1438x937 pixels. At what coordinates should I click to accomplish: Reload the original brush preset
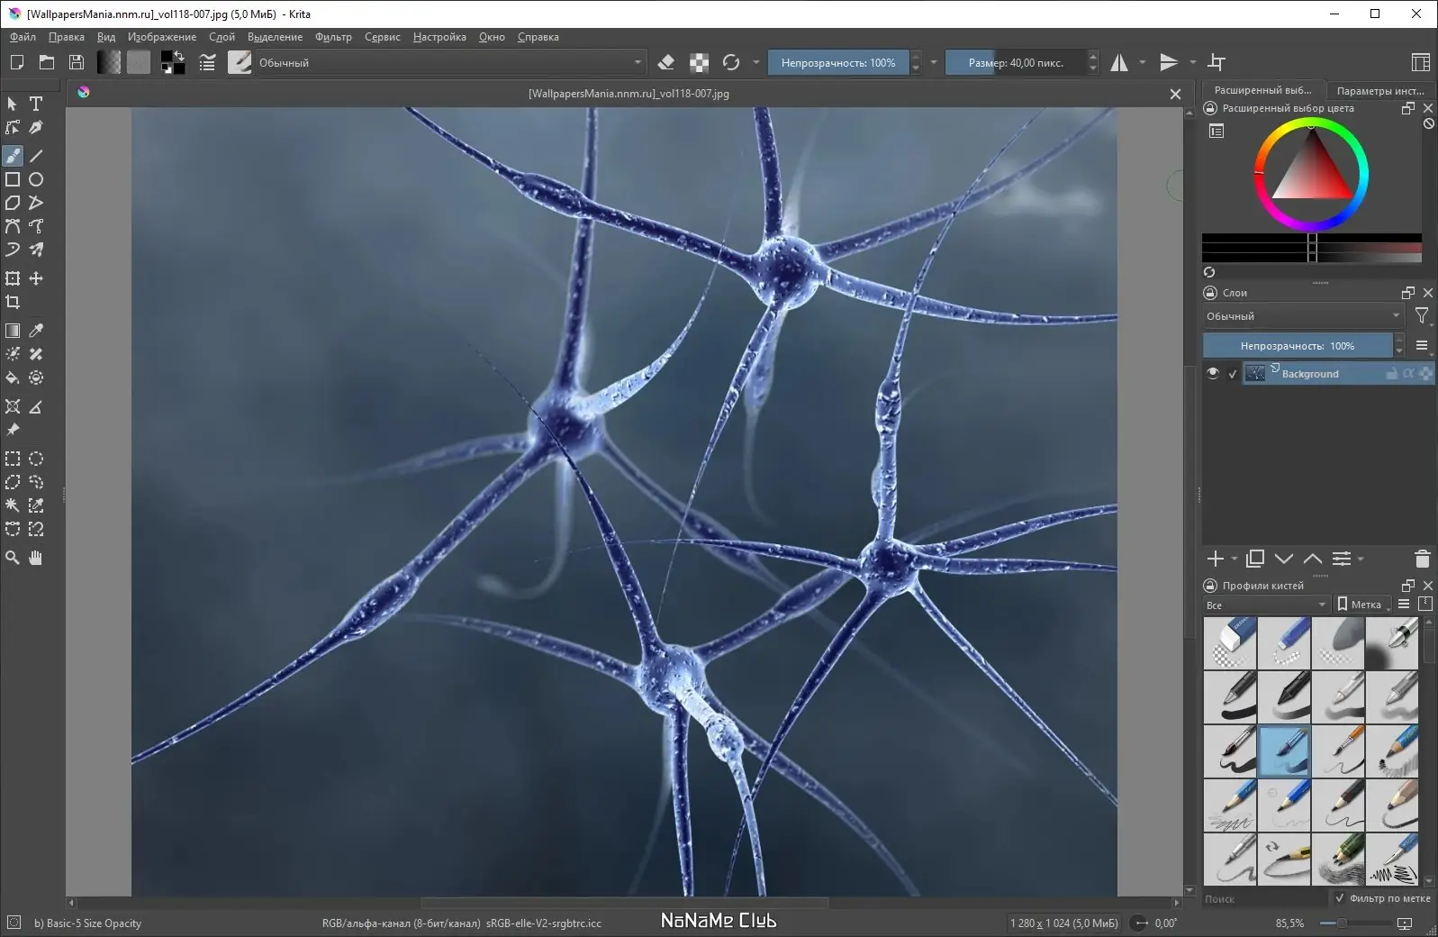[731, 62]
